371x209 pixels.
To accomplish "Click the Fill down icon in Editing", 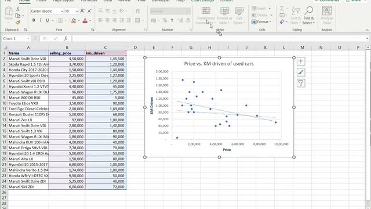I will pos(282,15).
